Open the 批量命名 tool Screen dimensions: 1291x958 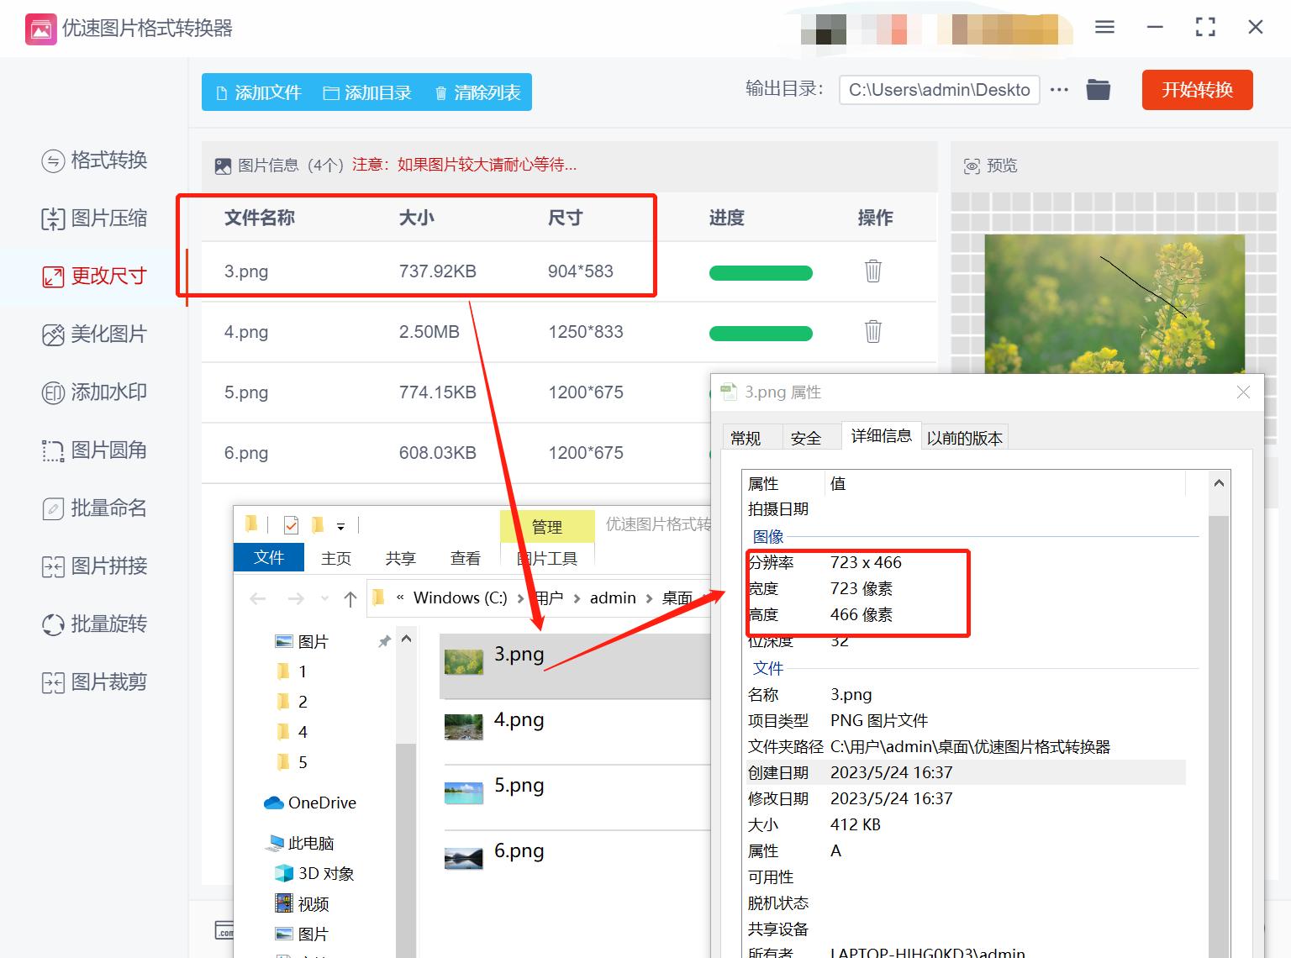click(94, 508)
